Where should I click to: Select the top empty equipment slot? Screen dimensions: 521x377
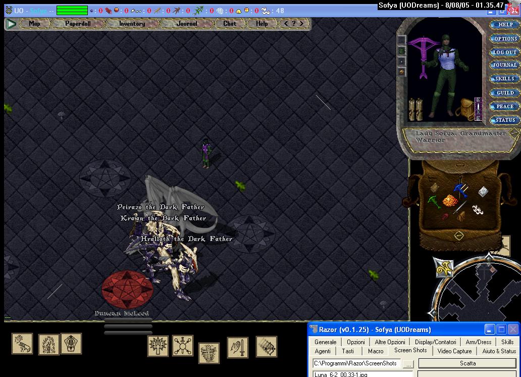pos(402,40)
